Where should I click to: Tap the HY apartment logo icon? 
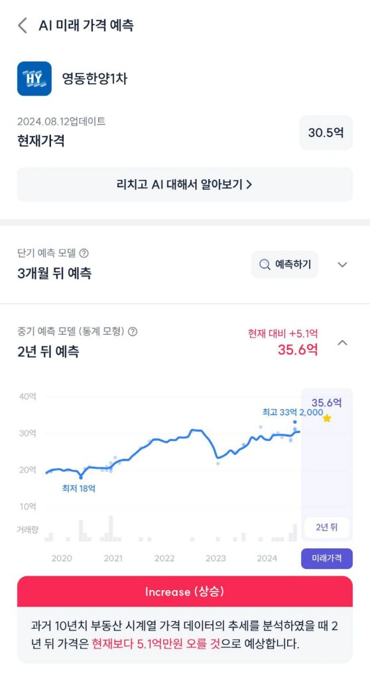point(34,78)
